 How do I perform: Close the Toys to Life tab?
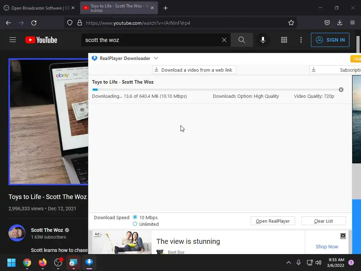[x=152, y=8]
